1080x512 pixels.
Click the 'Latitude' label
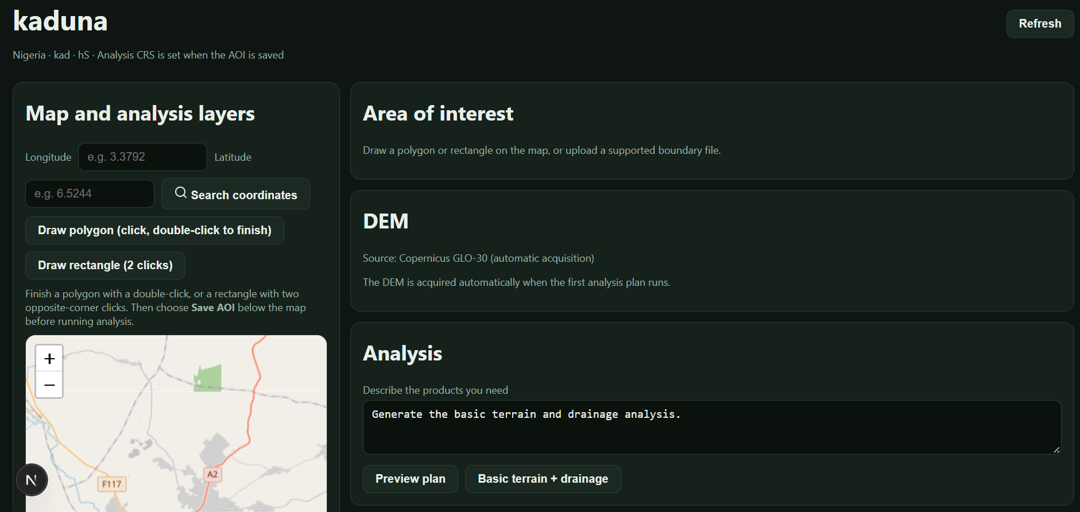pyautogui.click(x=233, y=157)
